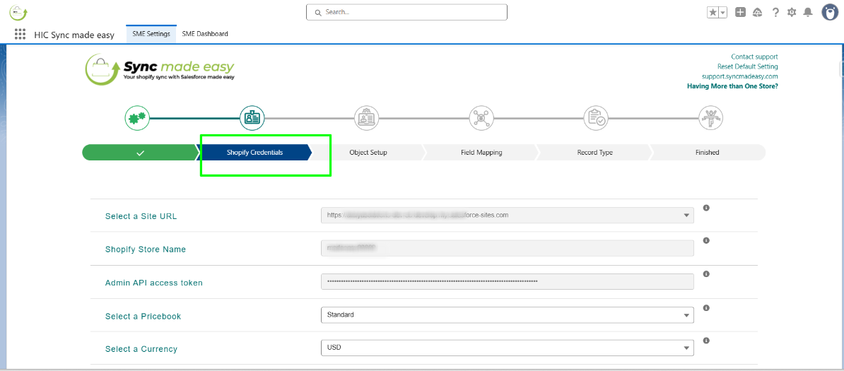Go to the Record Type step
This screenshot has width=844, height=371.
point(594,153)
